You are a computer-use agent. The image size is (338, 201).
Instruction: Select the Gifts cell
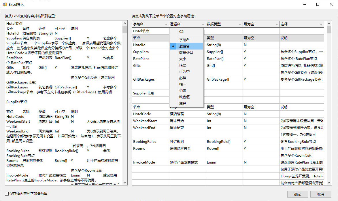[x=150, y=65]
